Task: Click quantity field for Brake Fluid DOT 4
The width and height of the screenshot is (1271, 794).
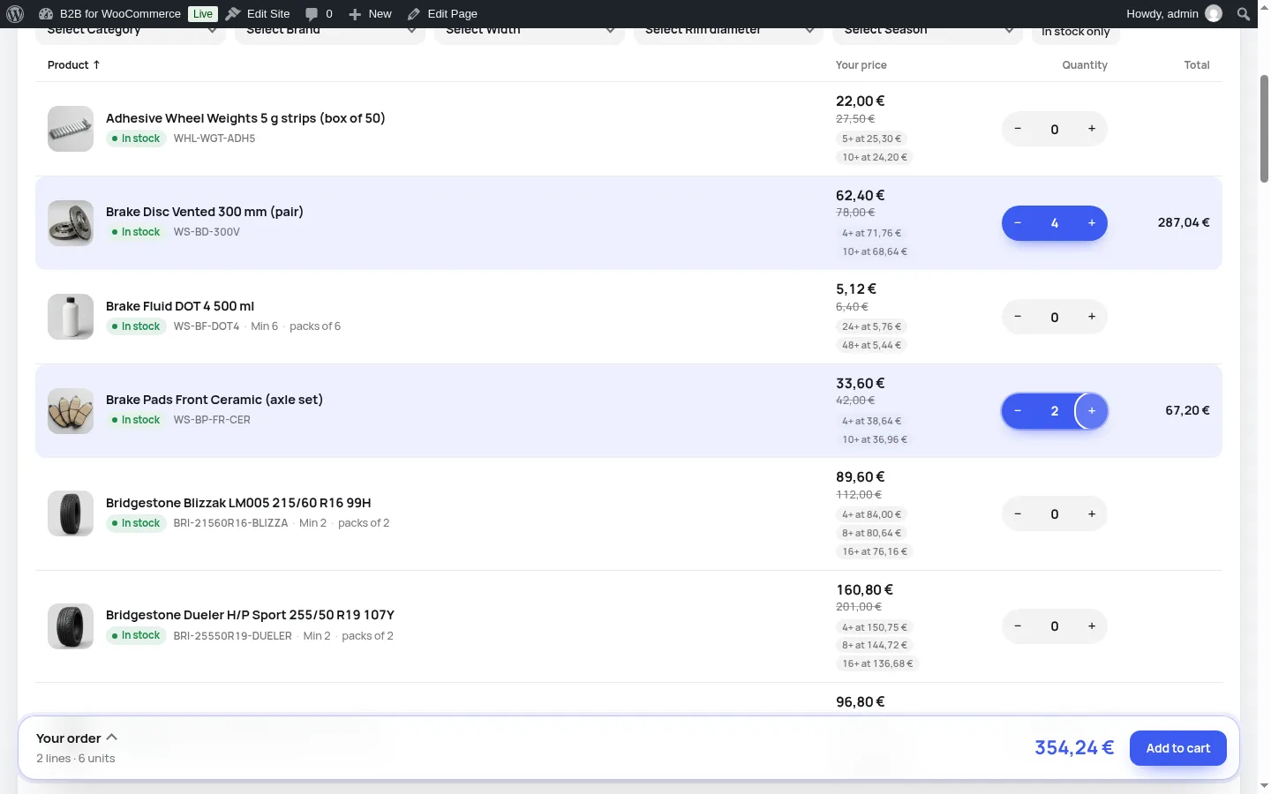Action: (1055, 317)
